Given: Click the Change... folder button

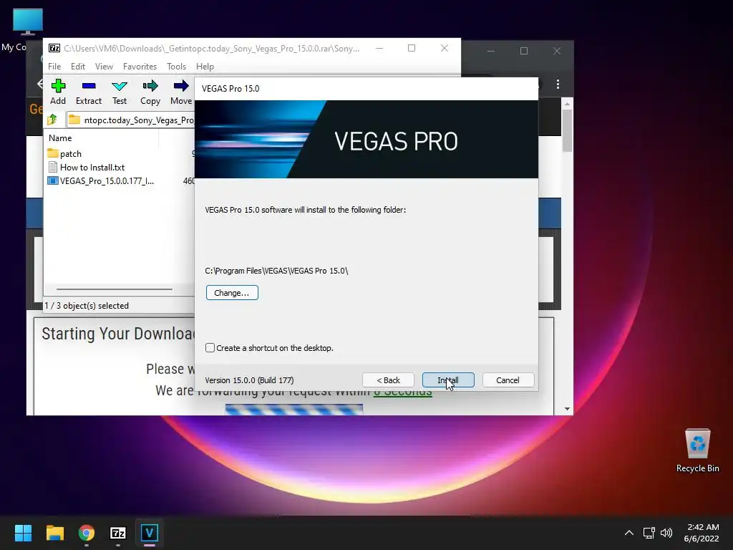Looking at the screenshot, I should point(232,293).
